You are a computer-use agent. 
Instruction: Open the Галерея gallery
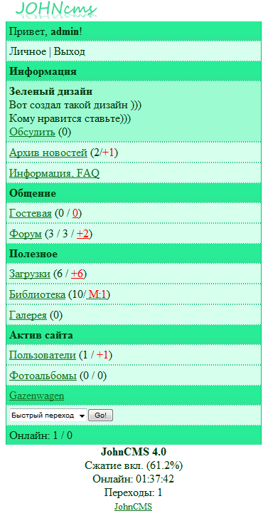coord(28,315)
